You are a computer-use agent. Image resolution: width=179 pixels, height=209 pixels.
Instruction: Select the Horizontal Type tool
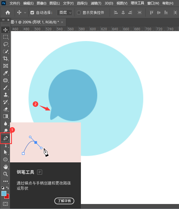pyautogui.click(x=5, y=145)
